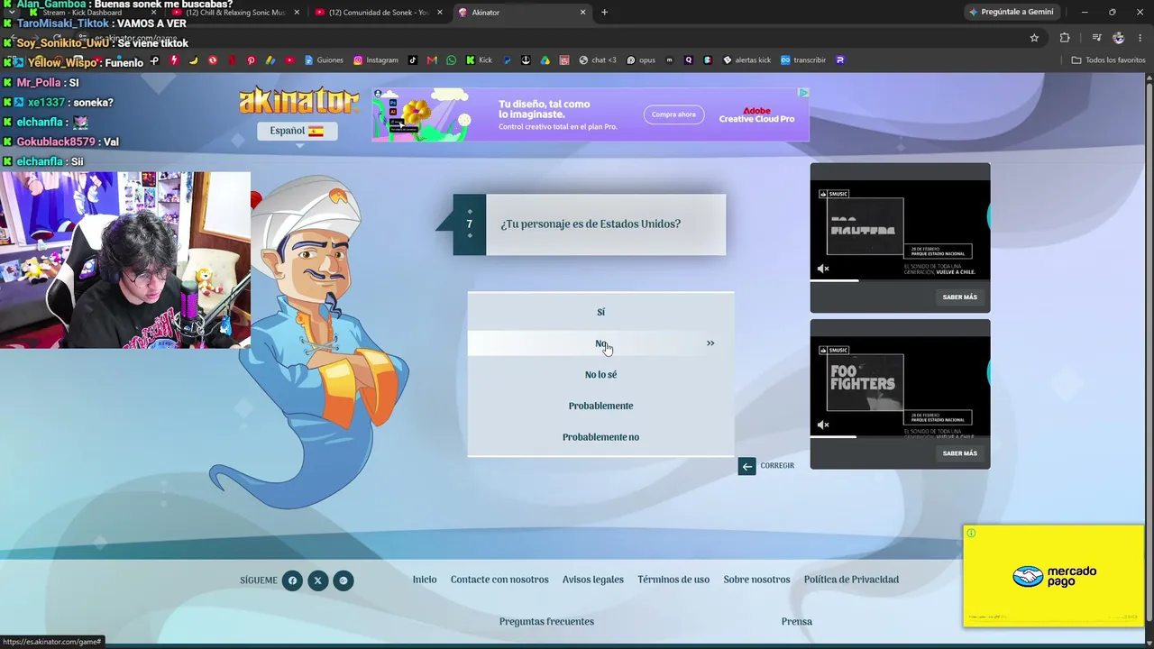Open the 'Política de Privacidad' link
The image size is (1154, 649).
pos(851,580)
